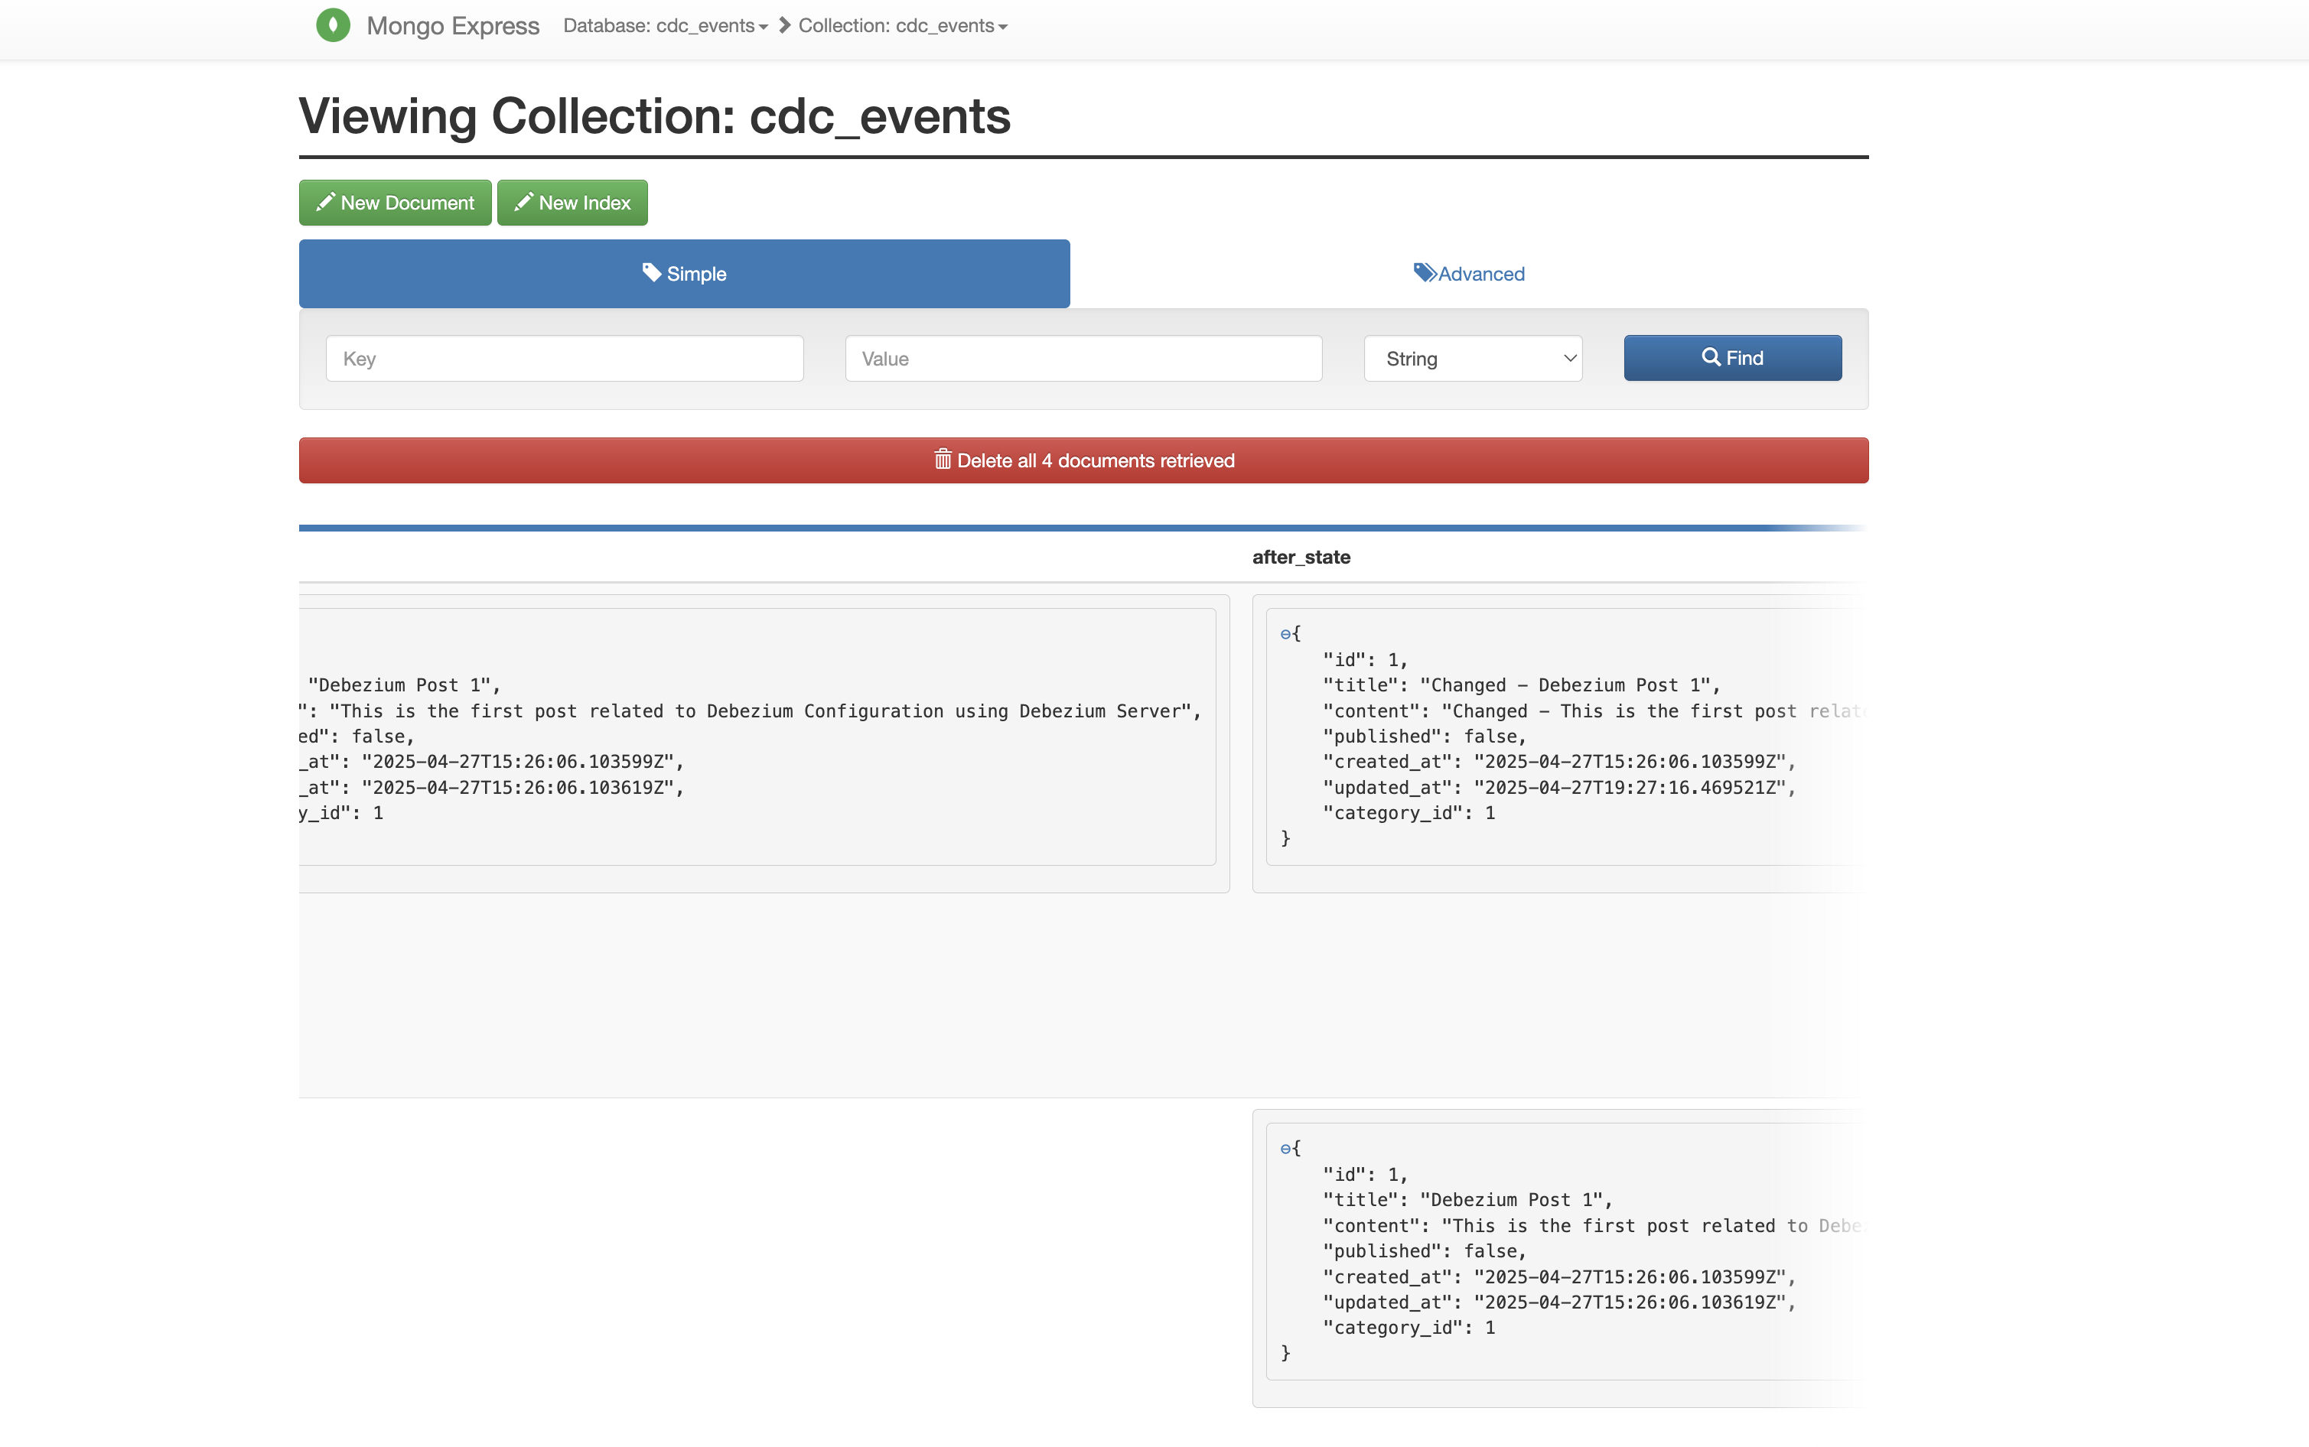Screen dimensions: 2309x1447
Task: Open the String type dropdown
Action: click(x=1474, y=359)
